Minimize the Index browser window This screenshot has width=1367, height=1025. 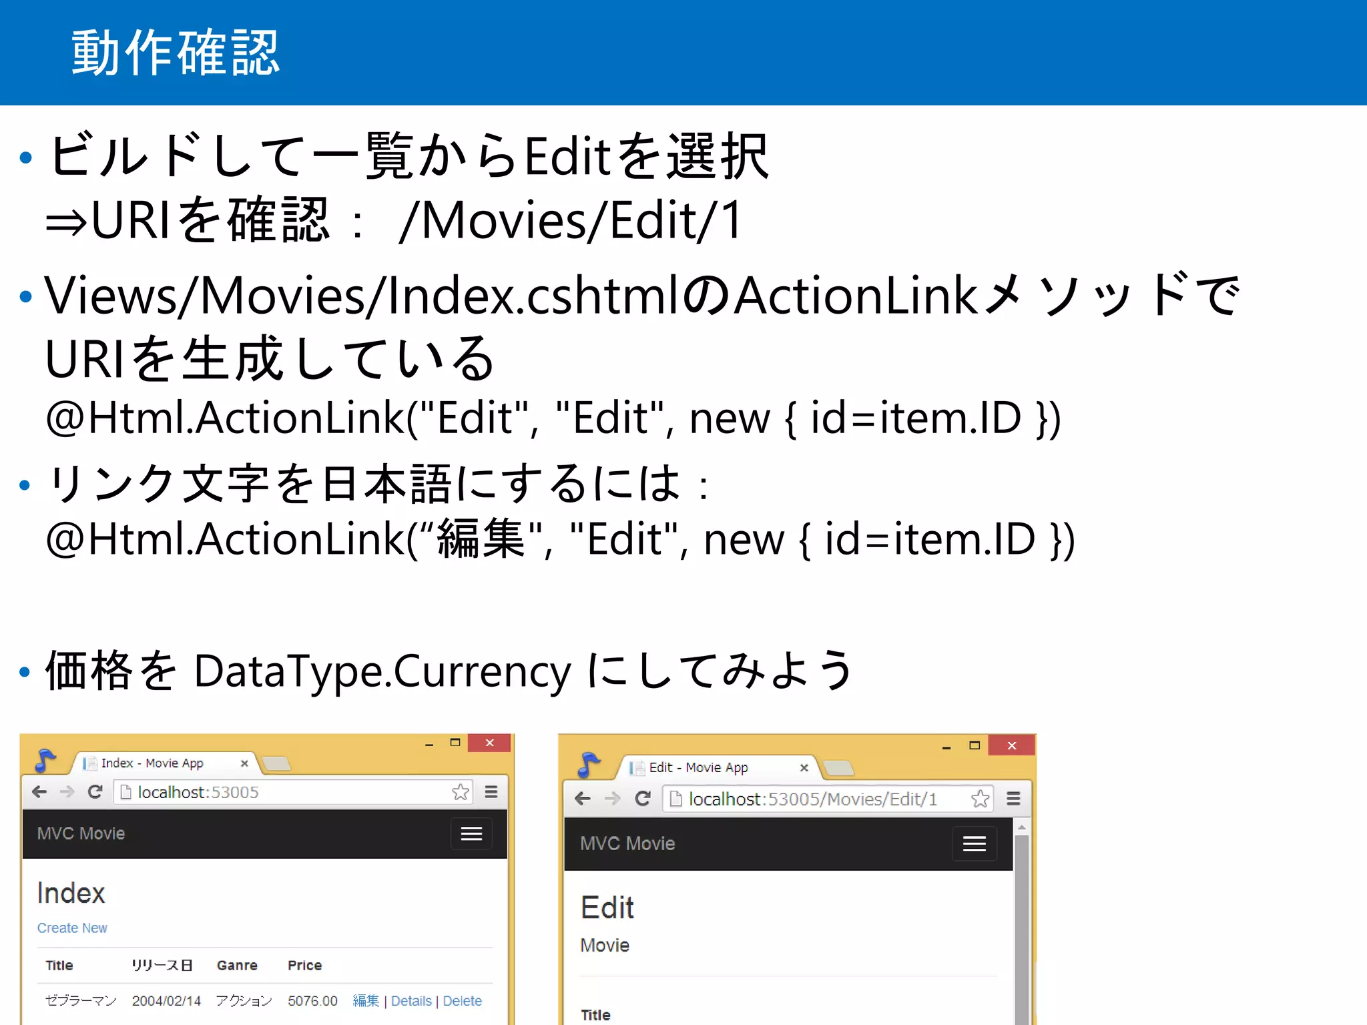coord(429,743)
